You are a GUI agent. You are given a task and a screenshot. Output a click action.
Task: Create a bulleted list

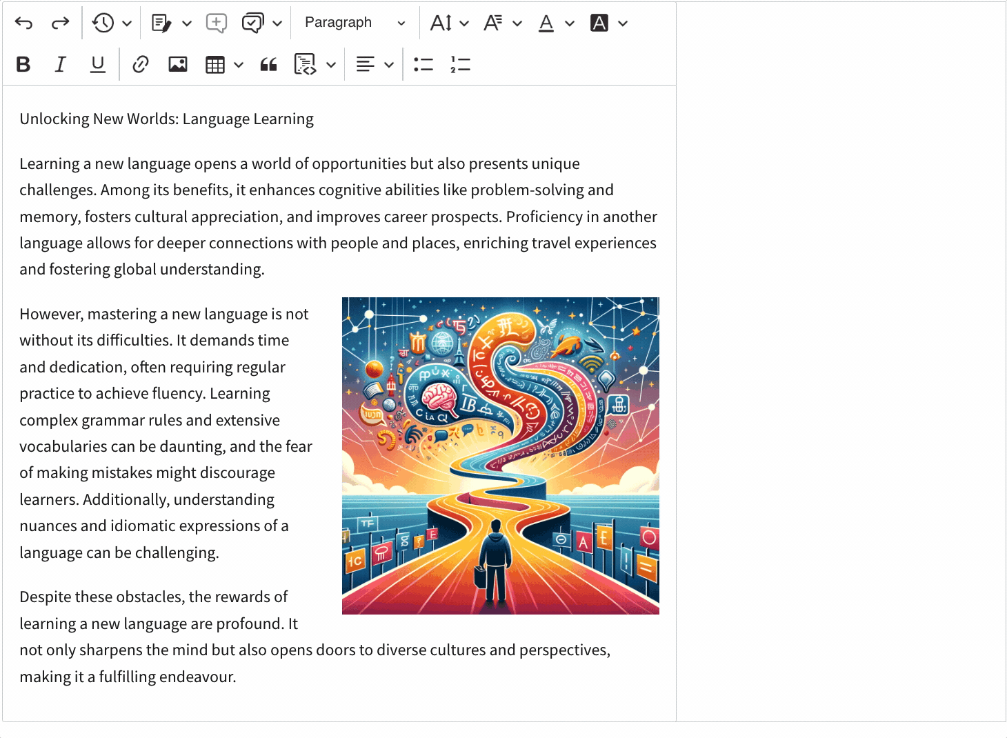423,65
